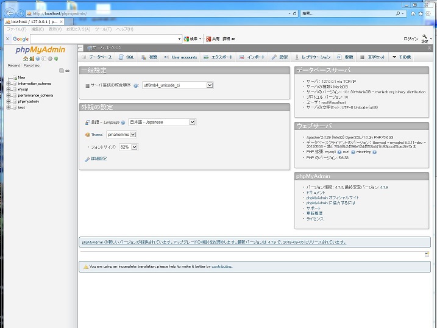
Task: Open the User accounts tab
Action: coord(180,57)
